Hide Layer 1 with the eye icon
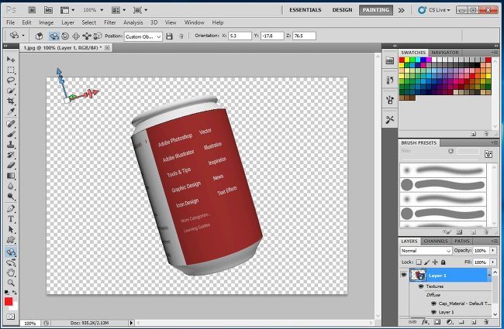The width and height of the screenshot is (504, 329). (403, 275)
